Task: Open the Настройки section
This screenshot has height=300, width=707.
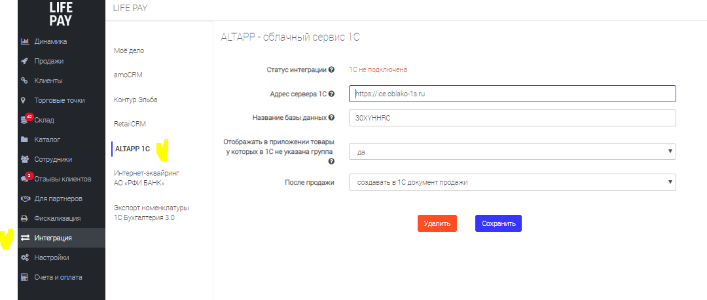Action: 62,257
